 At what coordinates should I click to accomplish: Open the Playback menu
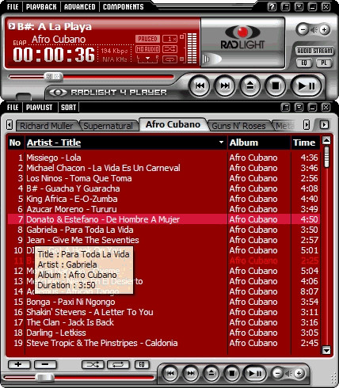pos(41,6)
